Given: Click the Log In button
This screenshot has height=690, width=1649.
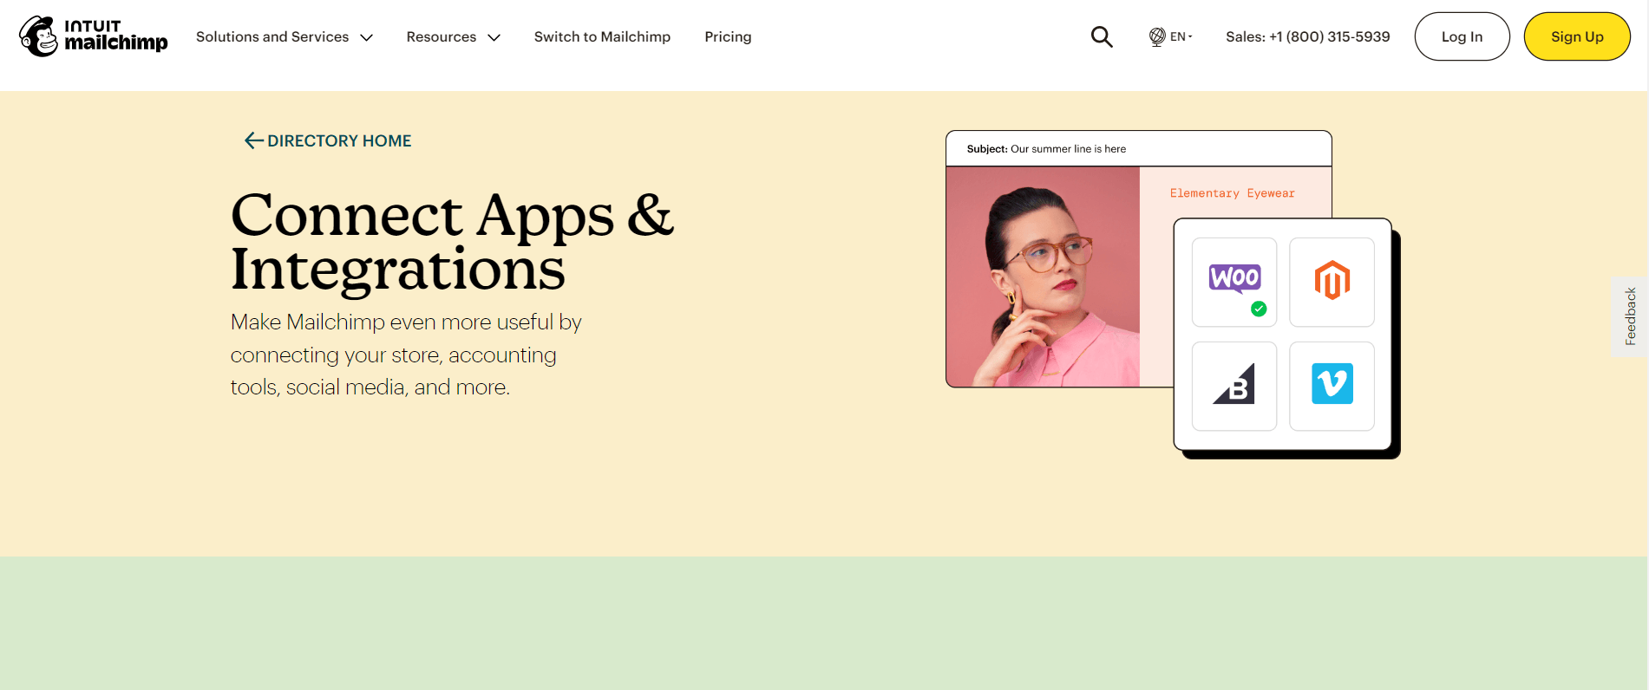Looking at the screenshot, I should [1462, 36].
